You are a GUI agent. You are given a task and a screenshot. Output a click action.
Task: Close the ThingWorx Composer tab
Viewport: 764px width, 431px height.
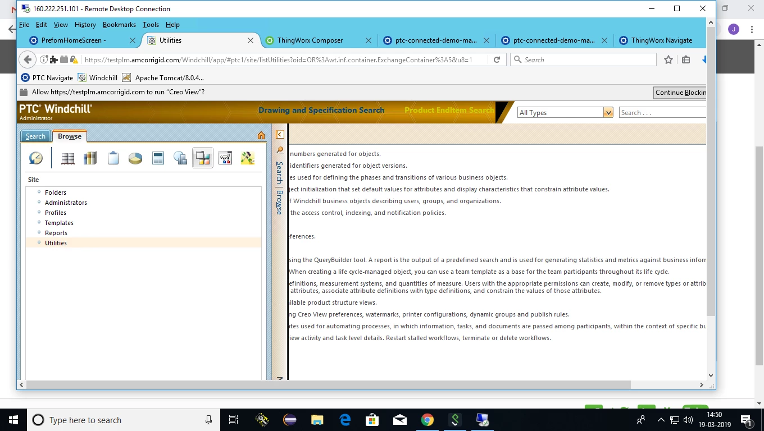[x=369, y=40]
